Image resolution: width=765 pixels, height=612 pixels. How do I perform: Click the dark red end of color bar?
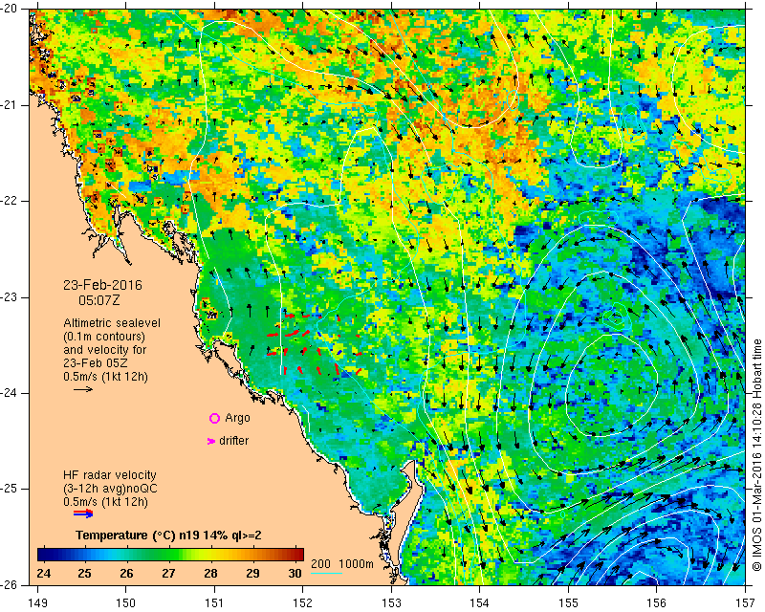point(298,555)
